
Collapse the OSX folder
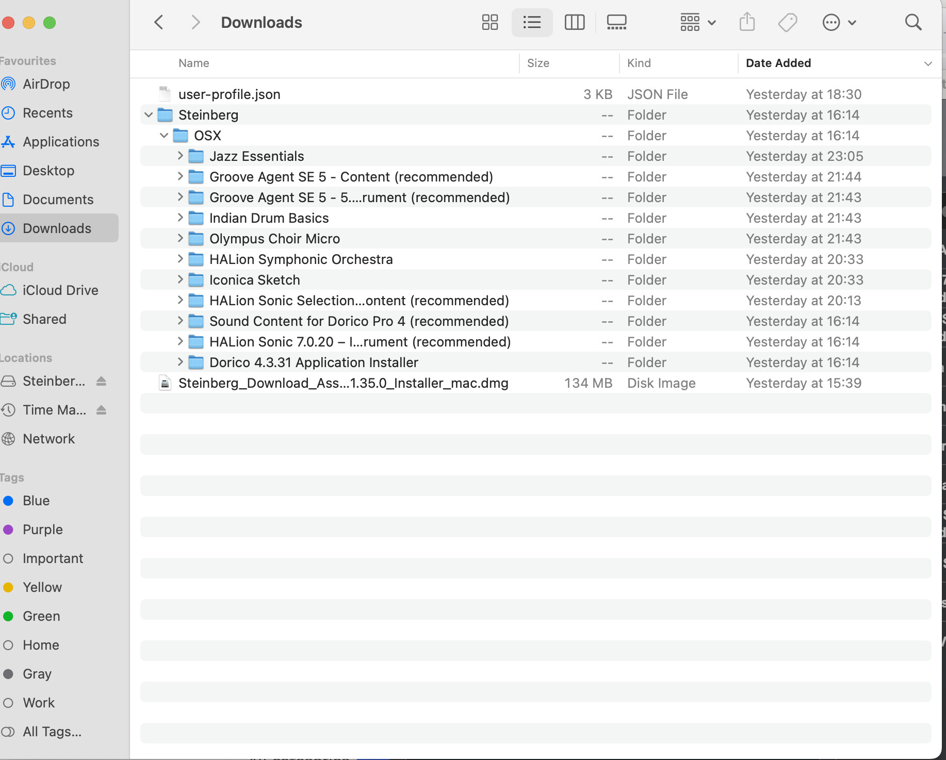(164, 135)
